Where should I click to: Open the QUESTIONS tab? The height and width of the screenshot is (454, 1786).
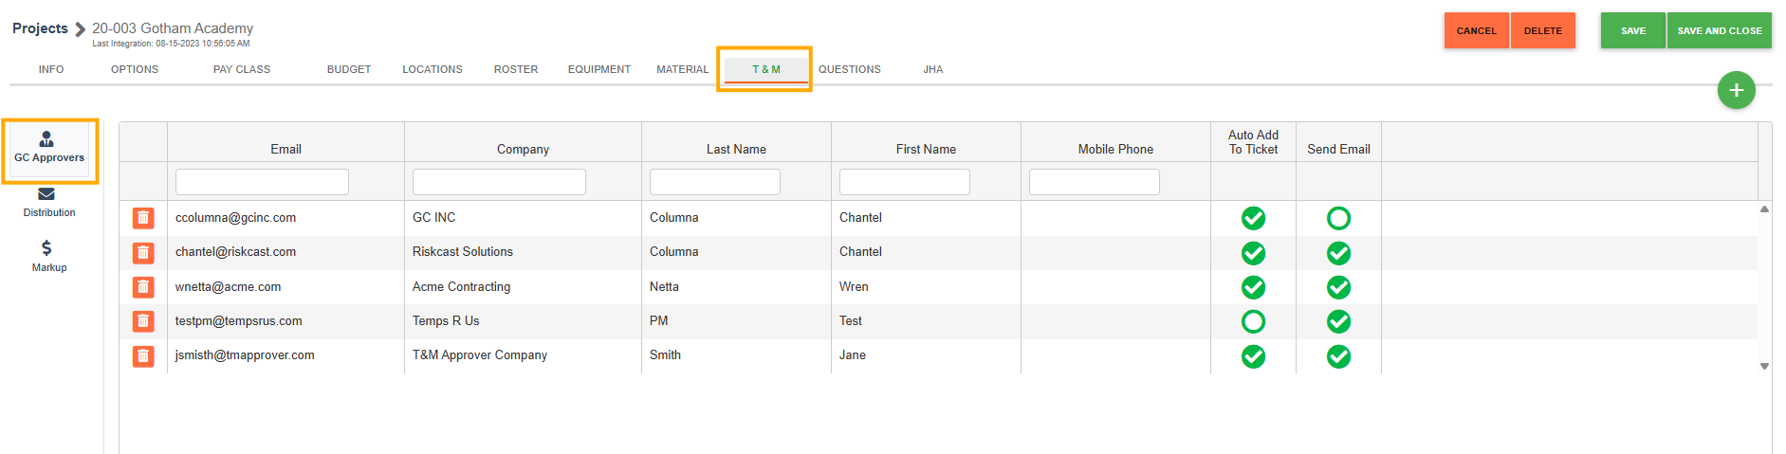pyautogui.click(x=849, y=69)
